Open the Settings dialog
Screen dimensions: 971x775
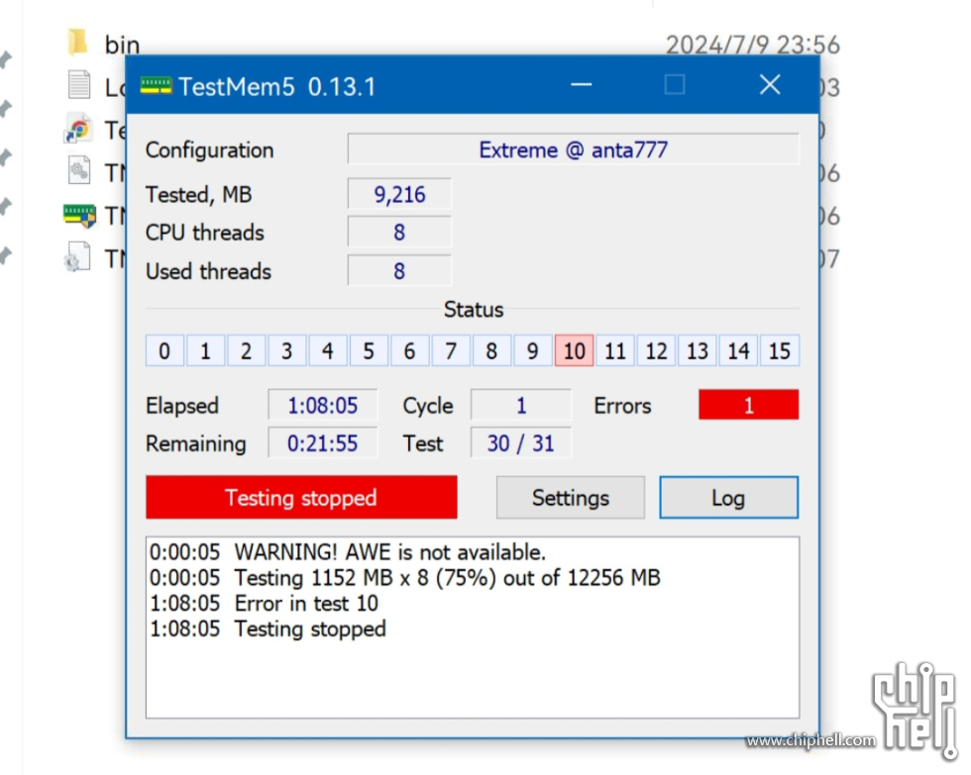(x=571, y=497)
